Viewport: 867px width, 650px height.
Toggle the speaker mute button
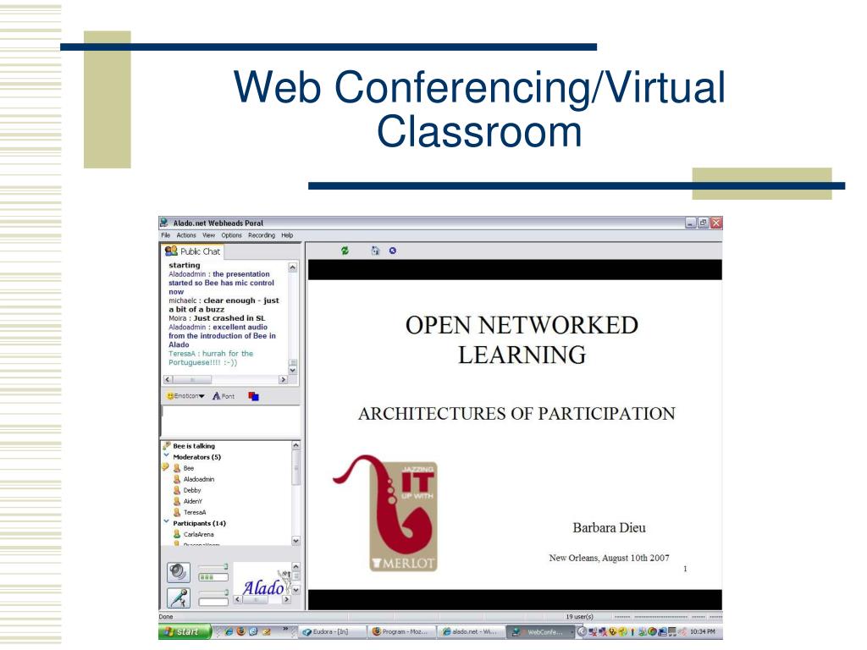(178, 572)
